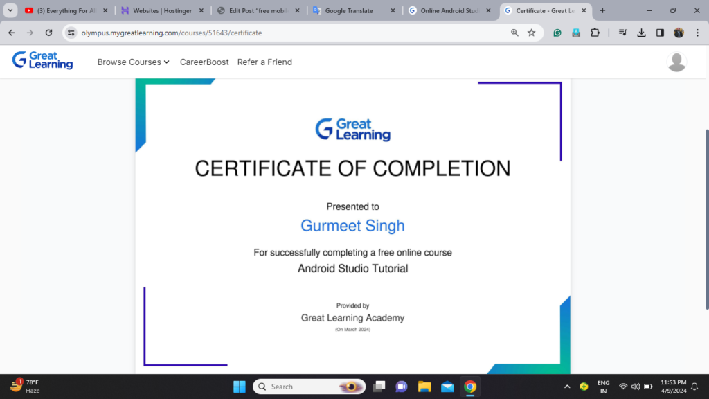Click the Great Learning logo in header
This screenshot has height=399, width=709.
42,60
